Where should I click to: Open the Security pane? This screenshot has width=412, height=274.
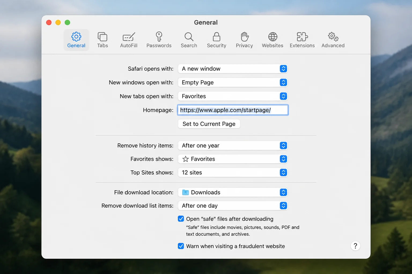click(x=216, y=40)
